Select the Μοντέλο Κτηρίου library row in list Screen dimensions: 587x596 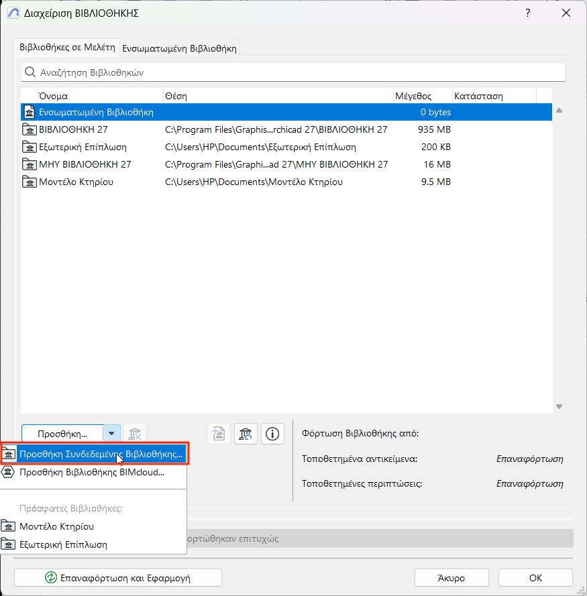tap(286, 182)
